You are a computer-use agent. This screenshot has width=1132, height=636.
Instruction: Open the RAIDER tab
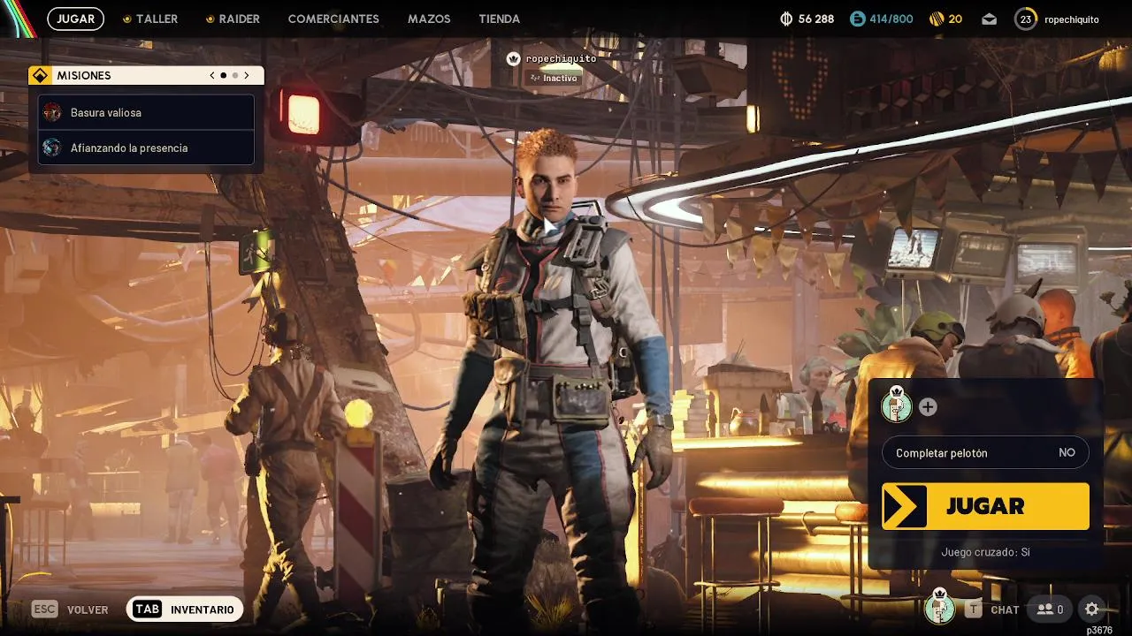tap(233, 19)
